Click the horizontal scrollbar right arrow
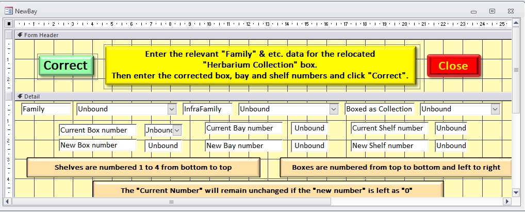Image resolution: width=525 pixels, height=212 pixels. tap(507, 202)
